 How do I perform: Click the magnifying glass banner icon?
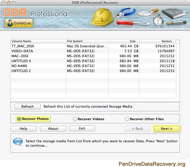click(x=148, y=12)
